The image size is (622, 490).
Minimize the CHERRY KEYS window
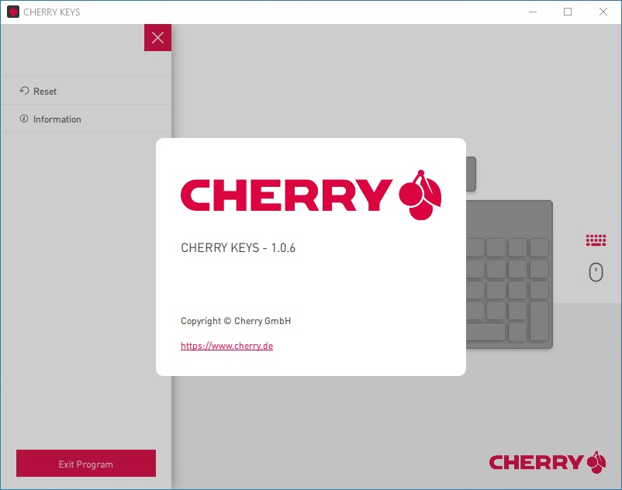coord(533,12)
